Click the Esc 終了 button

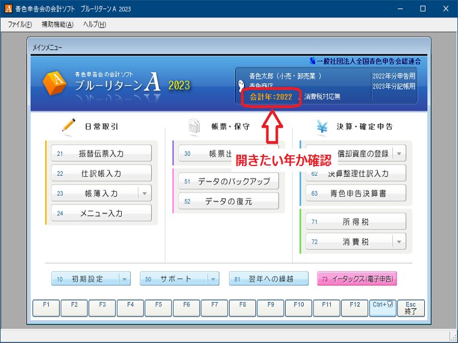(x=410, y=308)
